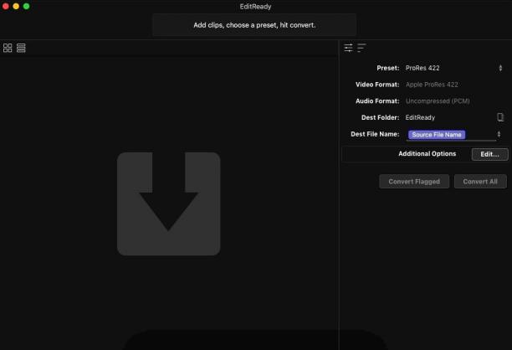Click the Convert All button
The image size is (512, 350).
480,182
